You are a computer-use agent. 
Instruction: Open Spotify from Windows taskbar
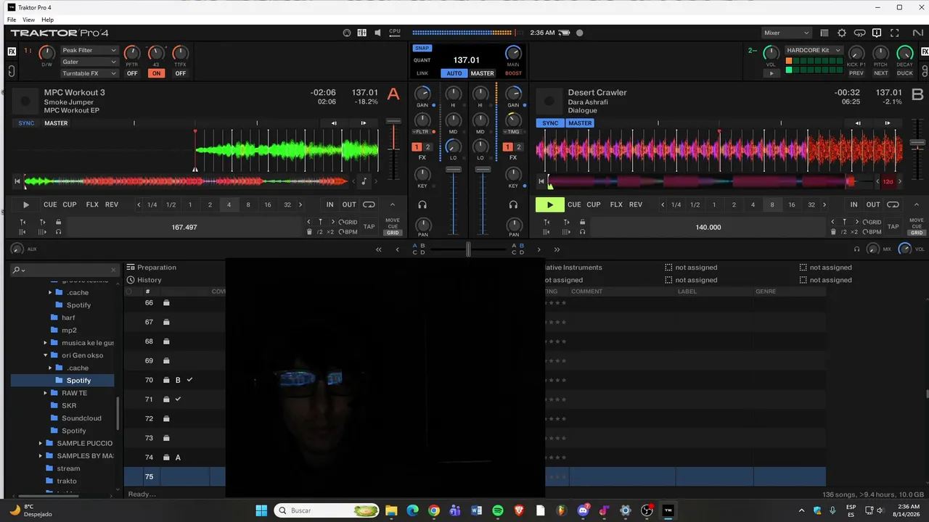click(498, 510)
